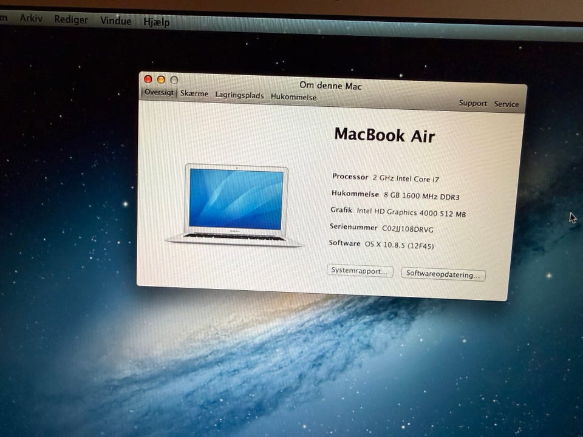The height and width of the screenshot is (437, 583).
Task: Select processor value 2 GHz Intel Core i7
Action: click(406, 178)
